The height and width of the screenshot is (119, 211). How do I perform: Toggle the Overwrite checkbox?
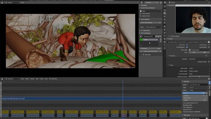click(187, 45)
